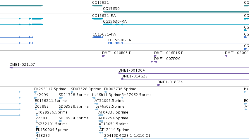Click the SD03528.3prime EST label
This screenshot has height=140, width=249.
pos(86,89)
